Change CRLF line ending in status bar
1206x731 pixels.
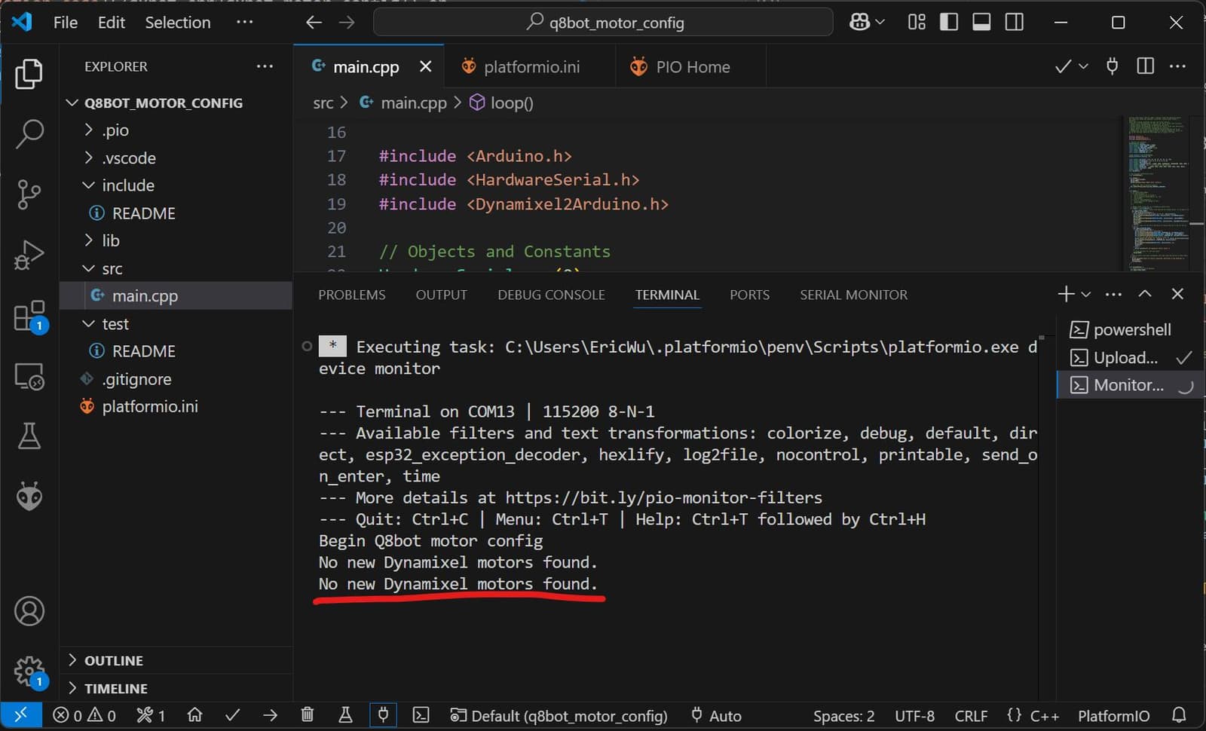pos(971,716)
